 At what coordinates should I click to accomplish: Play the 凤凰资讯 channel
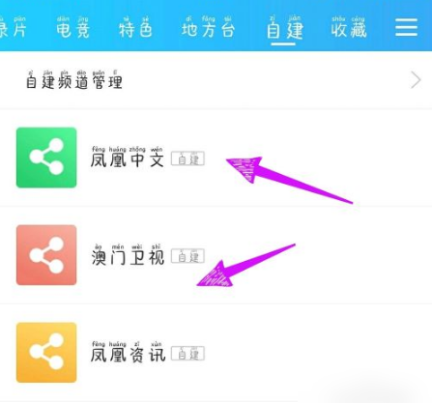click(x=128, y=353)
